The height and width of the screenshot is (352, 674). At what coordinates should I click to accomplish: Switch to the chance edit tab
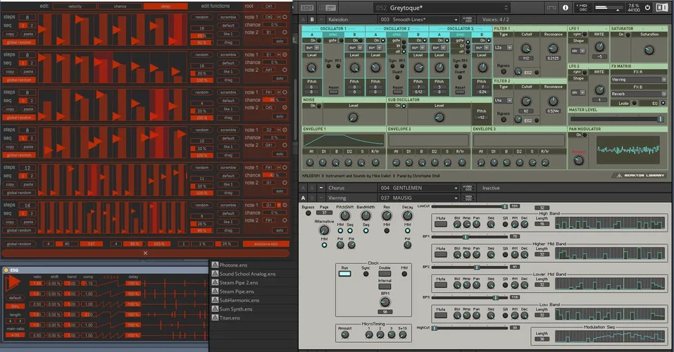120,6
